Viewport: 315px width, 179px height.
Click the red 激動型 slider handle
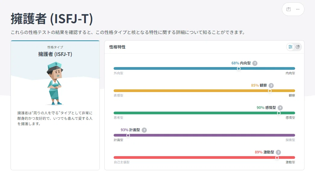click(x=277, y=158)
